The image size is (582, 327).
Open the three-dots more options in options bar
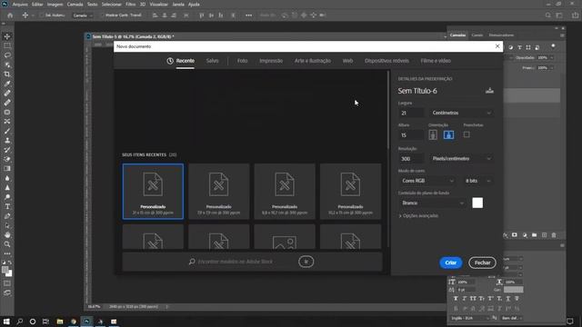248,15
